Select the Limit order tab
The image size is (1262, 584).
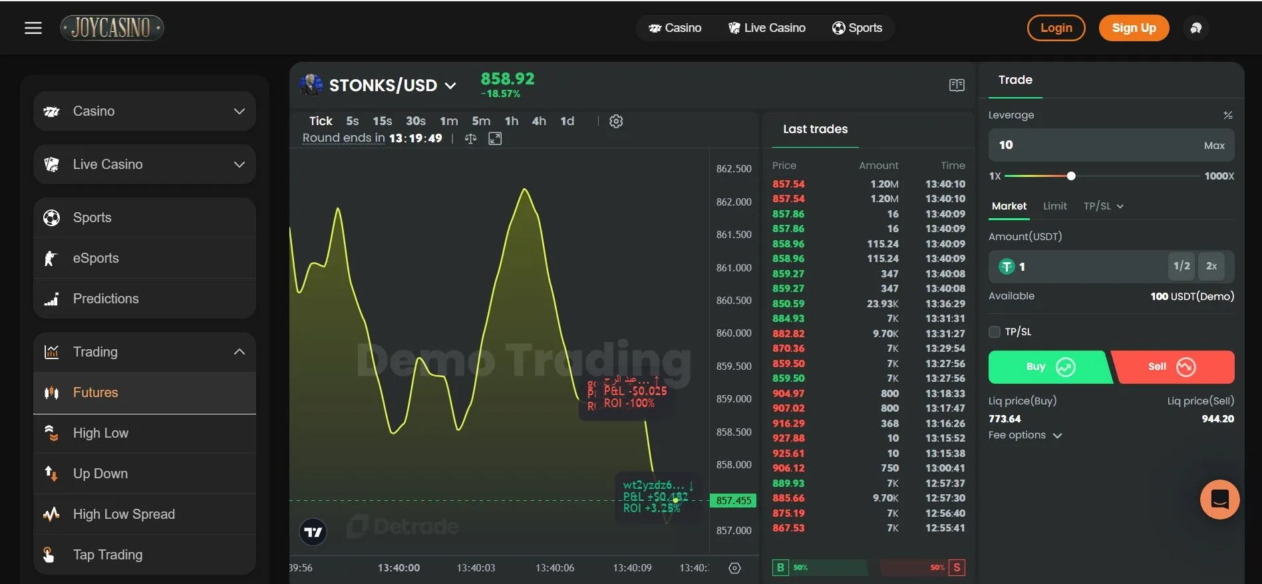[1054, 206]
